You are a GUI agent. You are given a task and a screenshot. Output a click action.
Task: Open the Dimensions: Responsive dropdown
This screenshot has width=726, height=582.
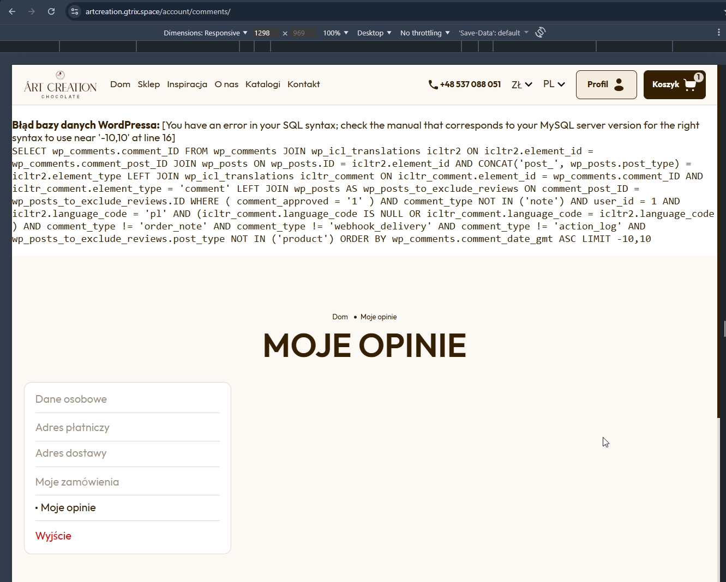206,33
